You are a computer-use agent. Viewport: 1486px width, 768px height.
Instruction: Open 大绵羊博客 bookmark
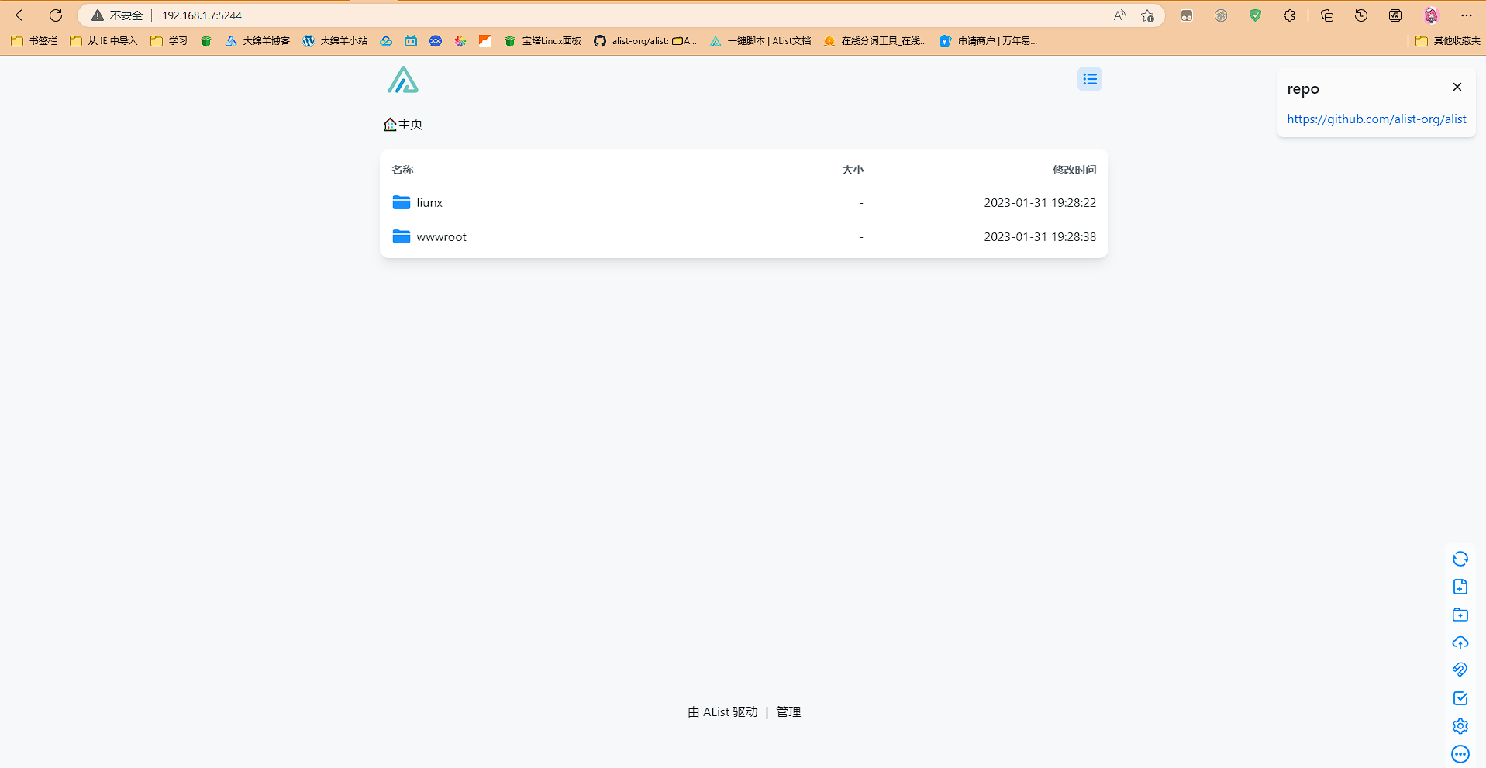pos(257,41)
